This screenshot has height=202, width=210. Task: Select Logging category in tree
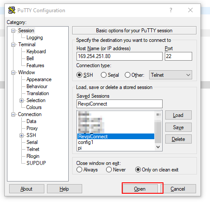[35, 38]
